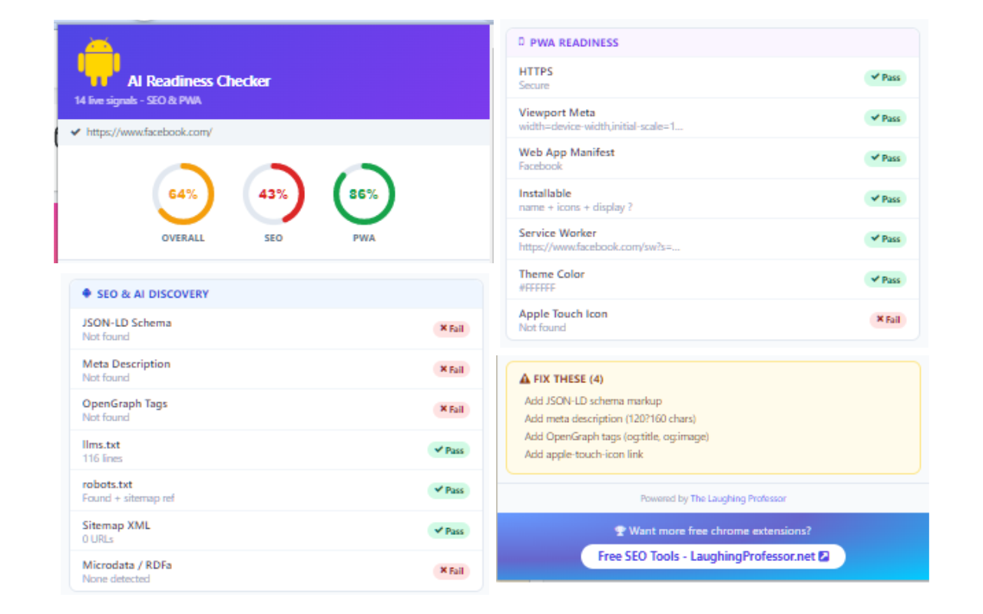Image resolution: width=983 pixels, height=614 pixels.
Task: Select the robots.txt row label
Action: [x=108, y=484]
